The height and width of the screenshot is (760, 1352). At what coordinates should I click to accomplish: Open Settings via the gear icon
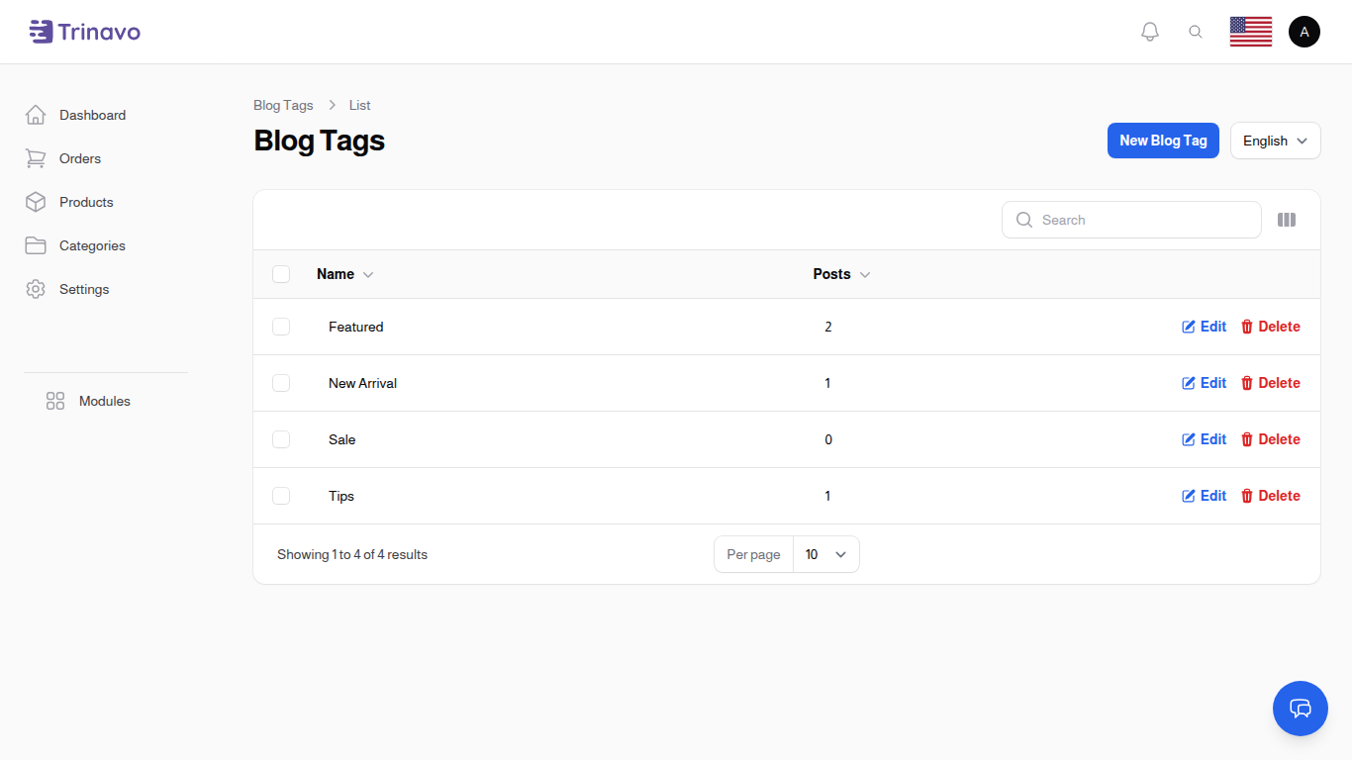(x=36, y=289)
